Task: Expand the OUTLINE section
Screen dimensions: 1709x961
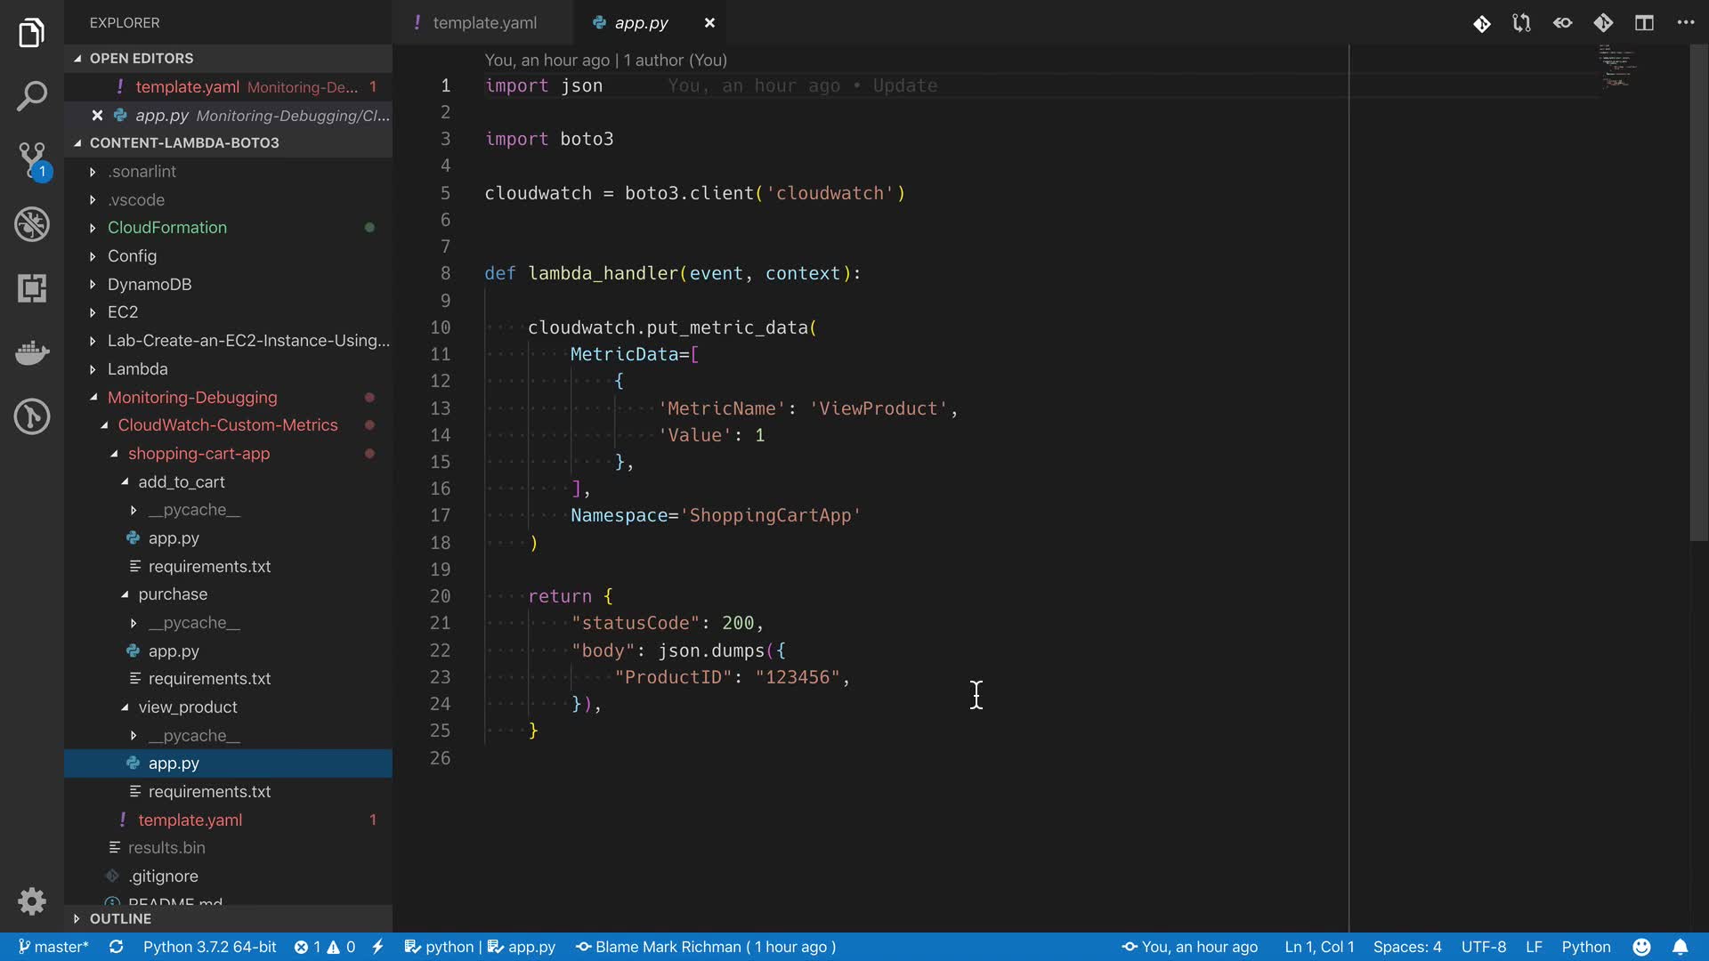Action: point(120,918)
